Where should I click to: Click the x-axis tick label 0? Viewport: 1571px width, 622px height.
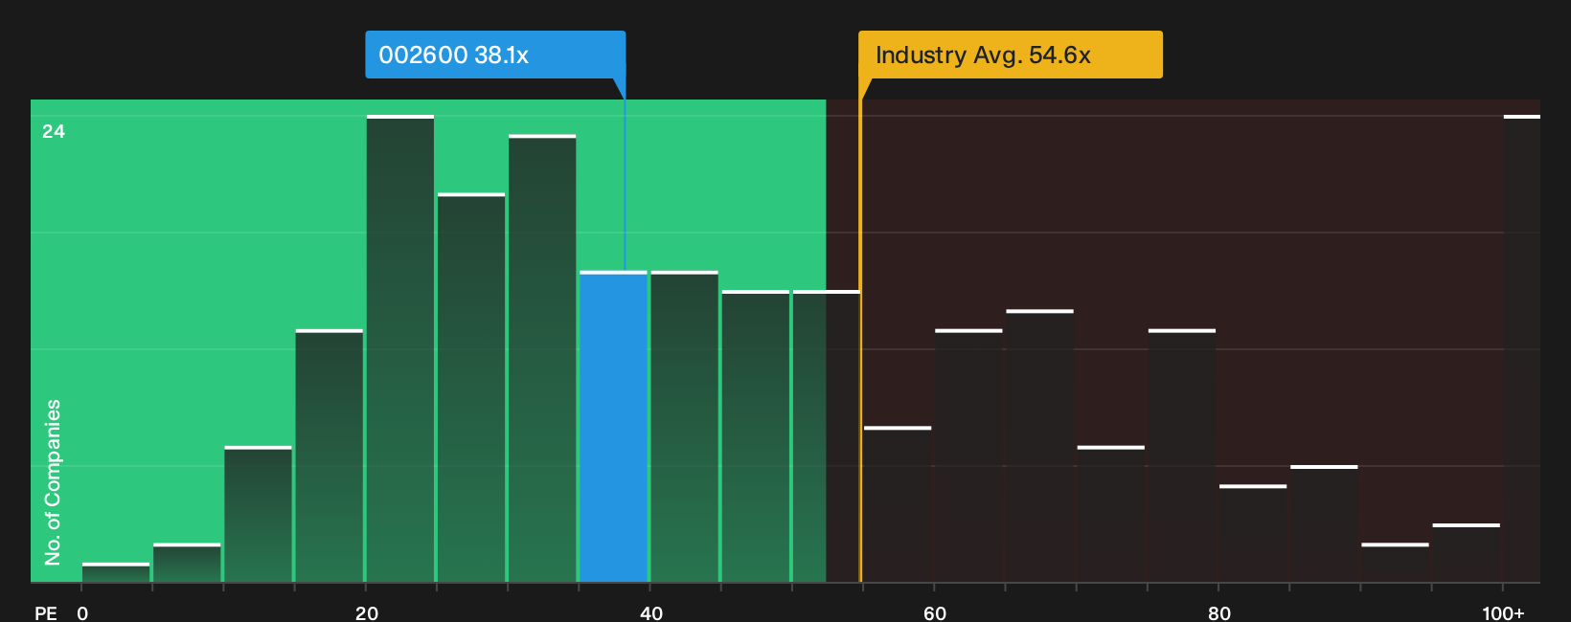(82, 612)
